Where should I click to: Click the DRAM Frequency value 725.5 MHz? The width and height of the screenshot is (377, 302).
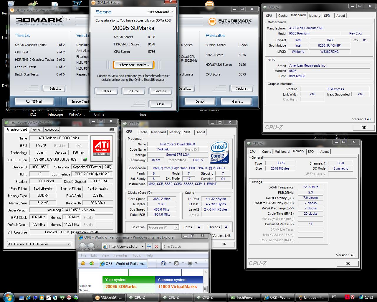coord(310,187)
